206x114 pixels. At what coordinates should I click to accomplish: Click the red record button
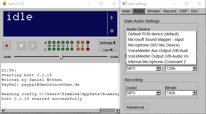7,46
